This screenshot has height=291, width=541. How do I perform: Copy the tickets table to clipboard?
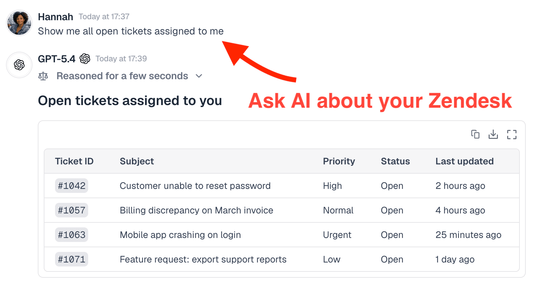coord(475,135)
